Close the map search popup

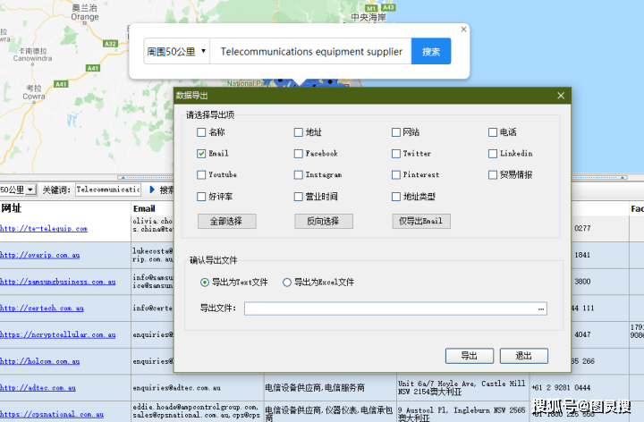(x=463, y=30)
